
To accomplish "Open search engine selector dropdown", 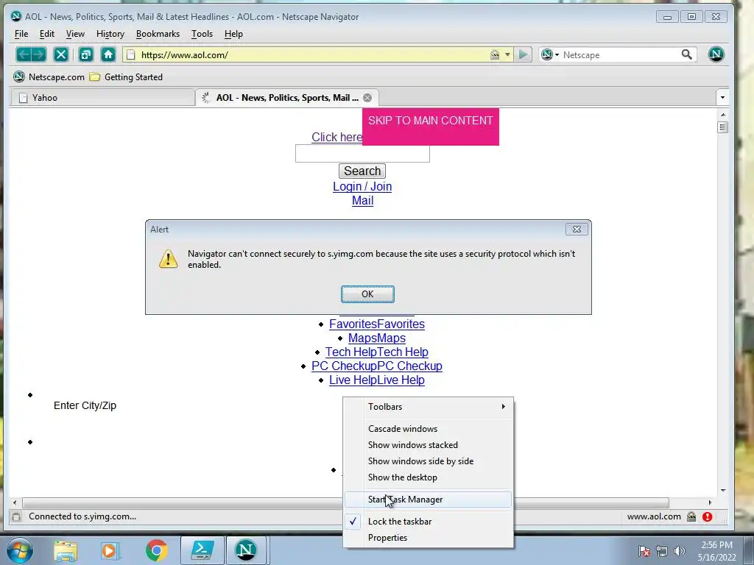I will 550,54.
